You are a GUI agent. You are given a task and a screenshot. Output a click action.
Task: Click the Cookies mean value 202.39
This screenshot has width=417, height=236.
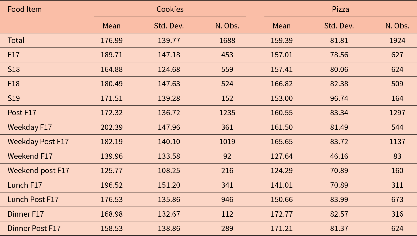112,127
